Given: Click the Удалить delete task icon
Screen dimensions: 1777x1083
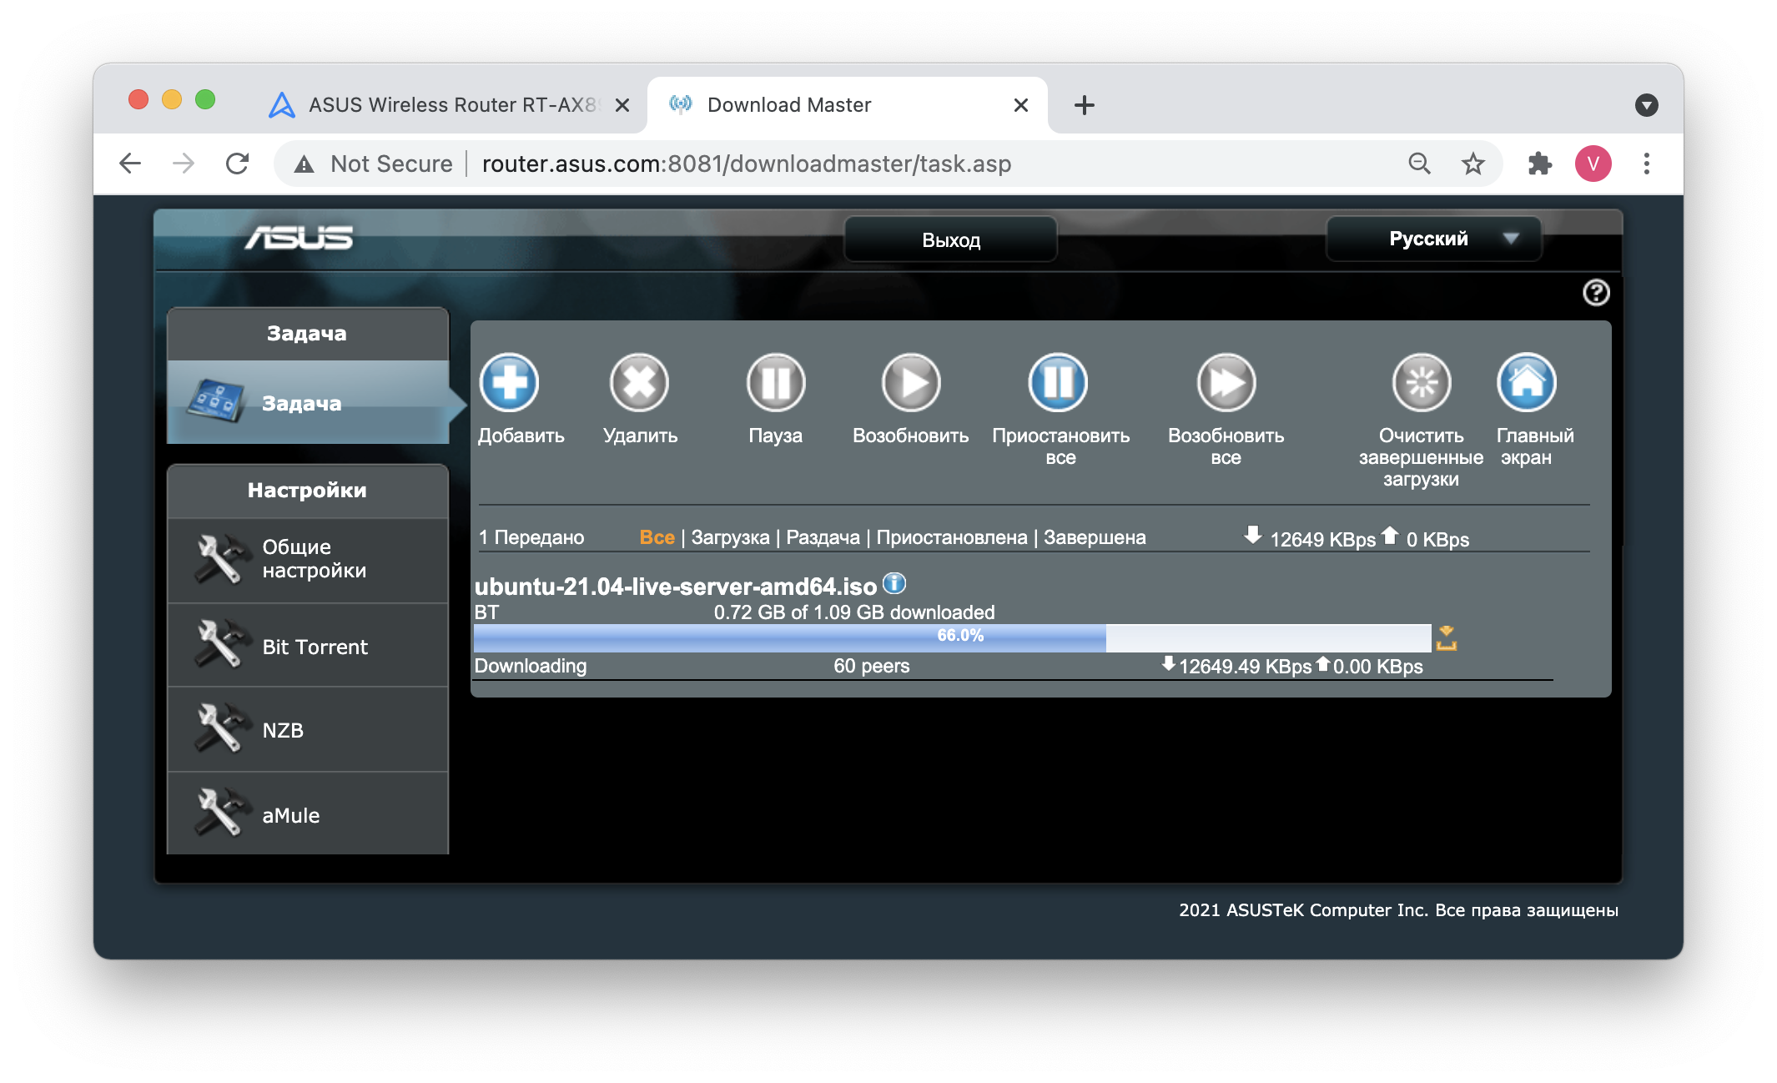Looking at the screenshot, I should pyautogui.click(x=639, y=383).
